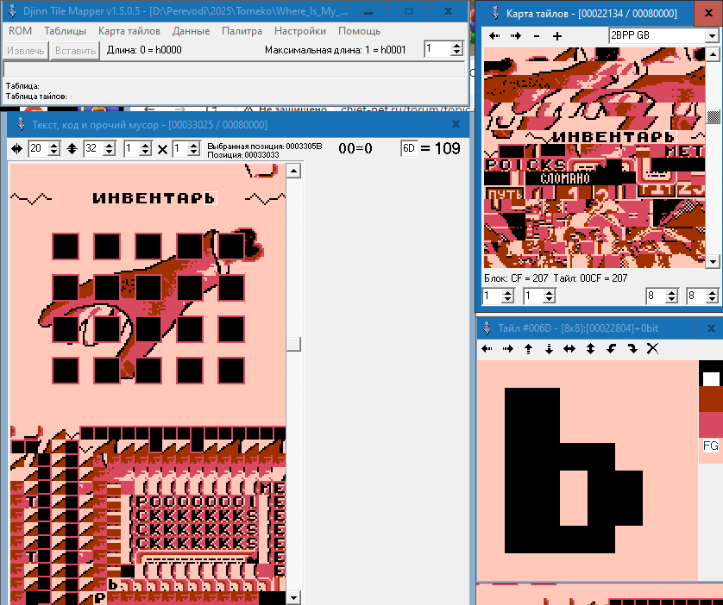This screenshot has width=723, height=605.
Task: Click scroll down arrow in text window
Action: [293, 598]
